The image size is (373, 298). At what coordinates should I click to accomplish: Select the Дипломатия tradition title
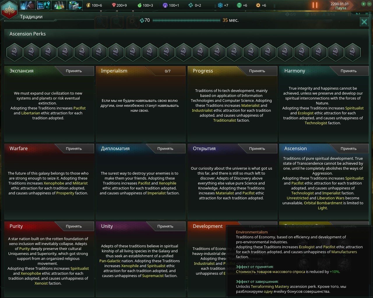(115, 148)
